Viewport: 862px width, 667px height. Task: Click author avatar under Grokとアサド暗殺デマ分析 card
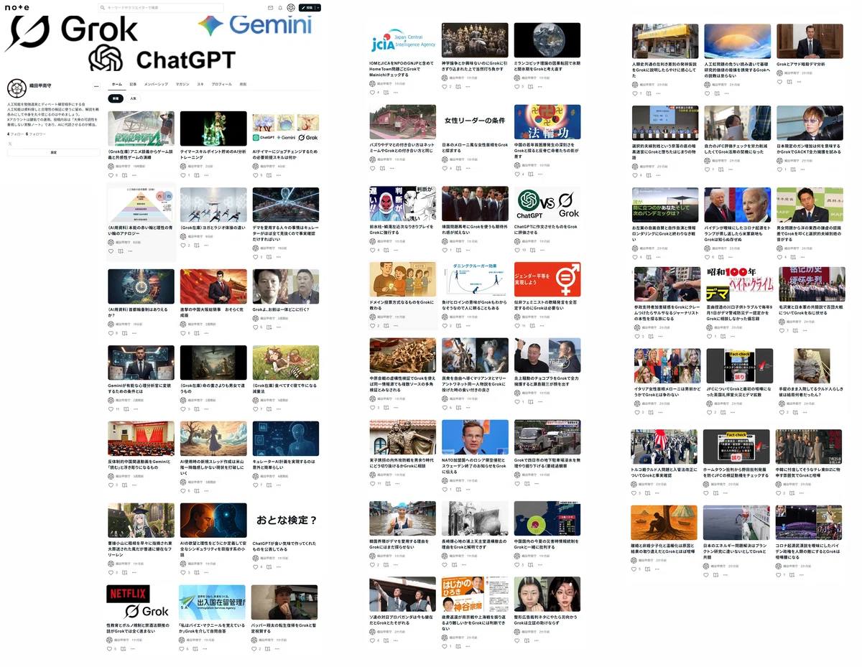tap(779, 73)
